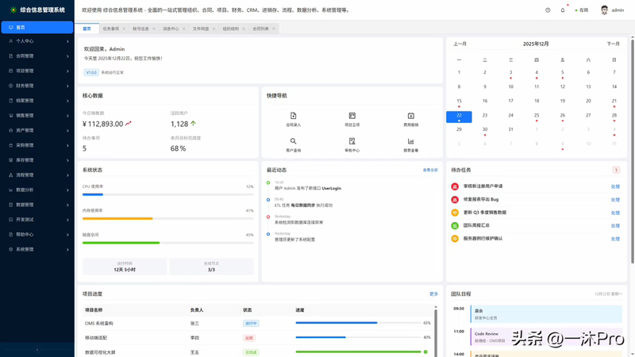The image size is (635, 357).
Task: Open the 审批中心 shortcut icon
Action: tap(352, 142)
